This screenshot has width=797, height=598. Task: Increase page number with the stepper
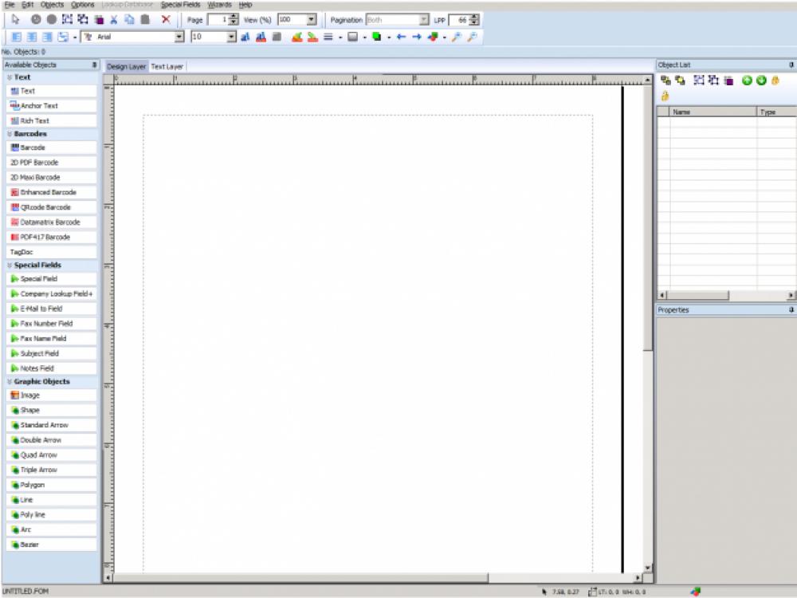coord(234,17)
